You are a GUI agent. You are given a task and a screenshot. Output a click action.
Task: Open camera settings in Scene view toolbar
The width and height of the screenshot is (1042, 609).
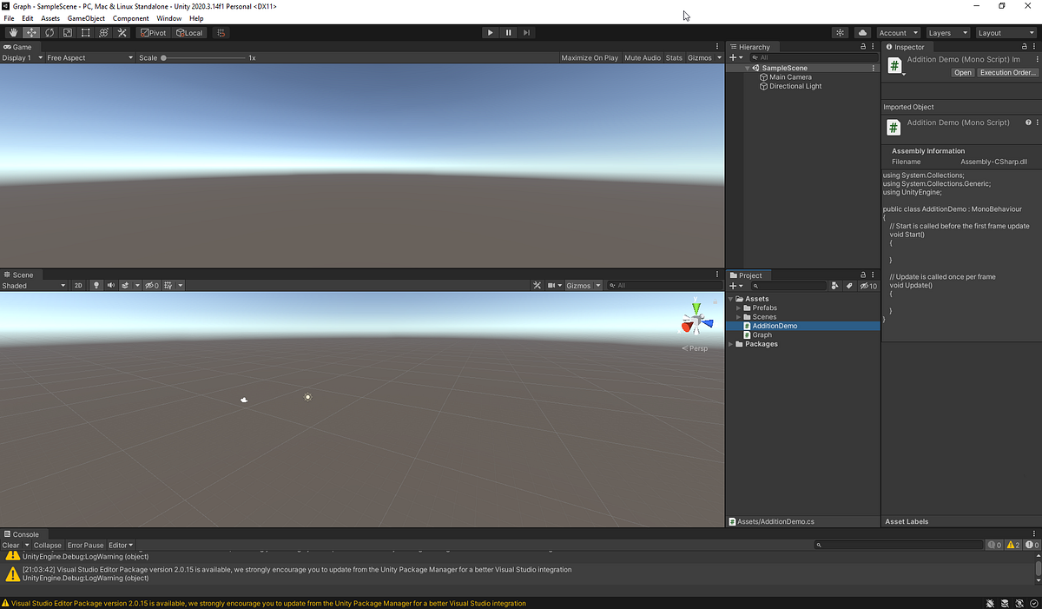click(553, 285)
